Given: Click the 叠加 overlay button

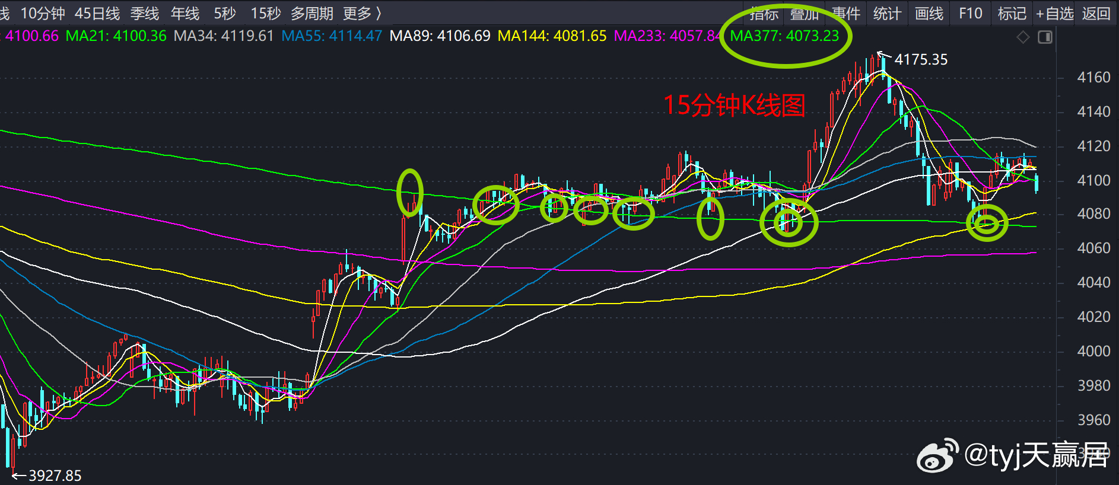Looking at the screenshot, I should pos(805,13).
